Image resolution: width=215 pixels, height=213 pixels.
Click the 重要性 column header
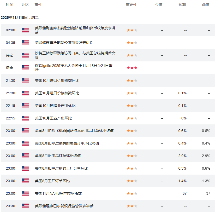(x=131, y=5)
